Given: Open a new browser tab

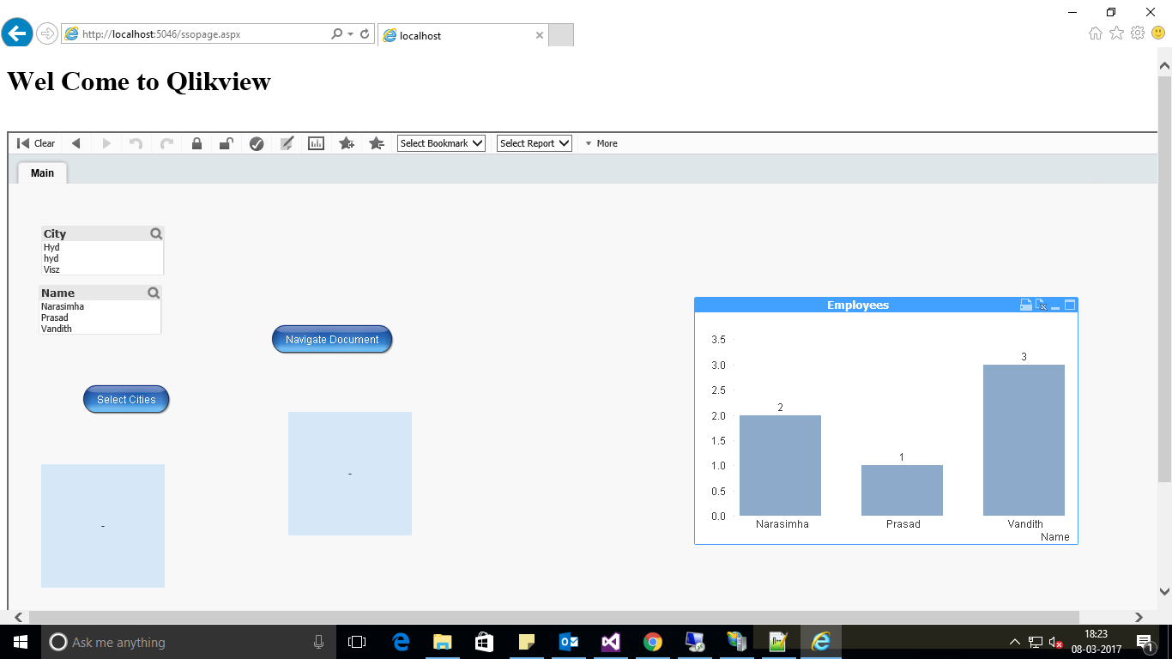Looking at the screenshot, I should 561,35.
